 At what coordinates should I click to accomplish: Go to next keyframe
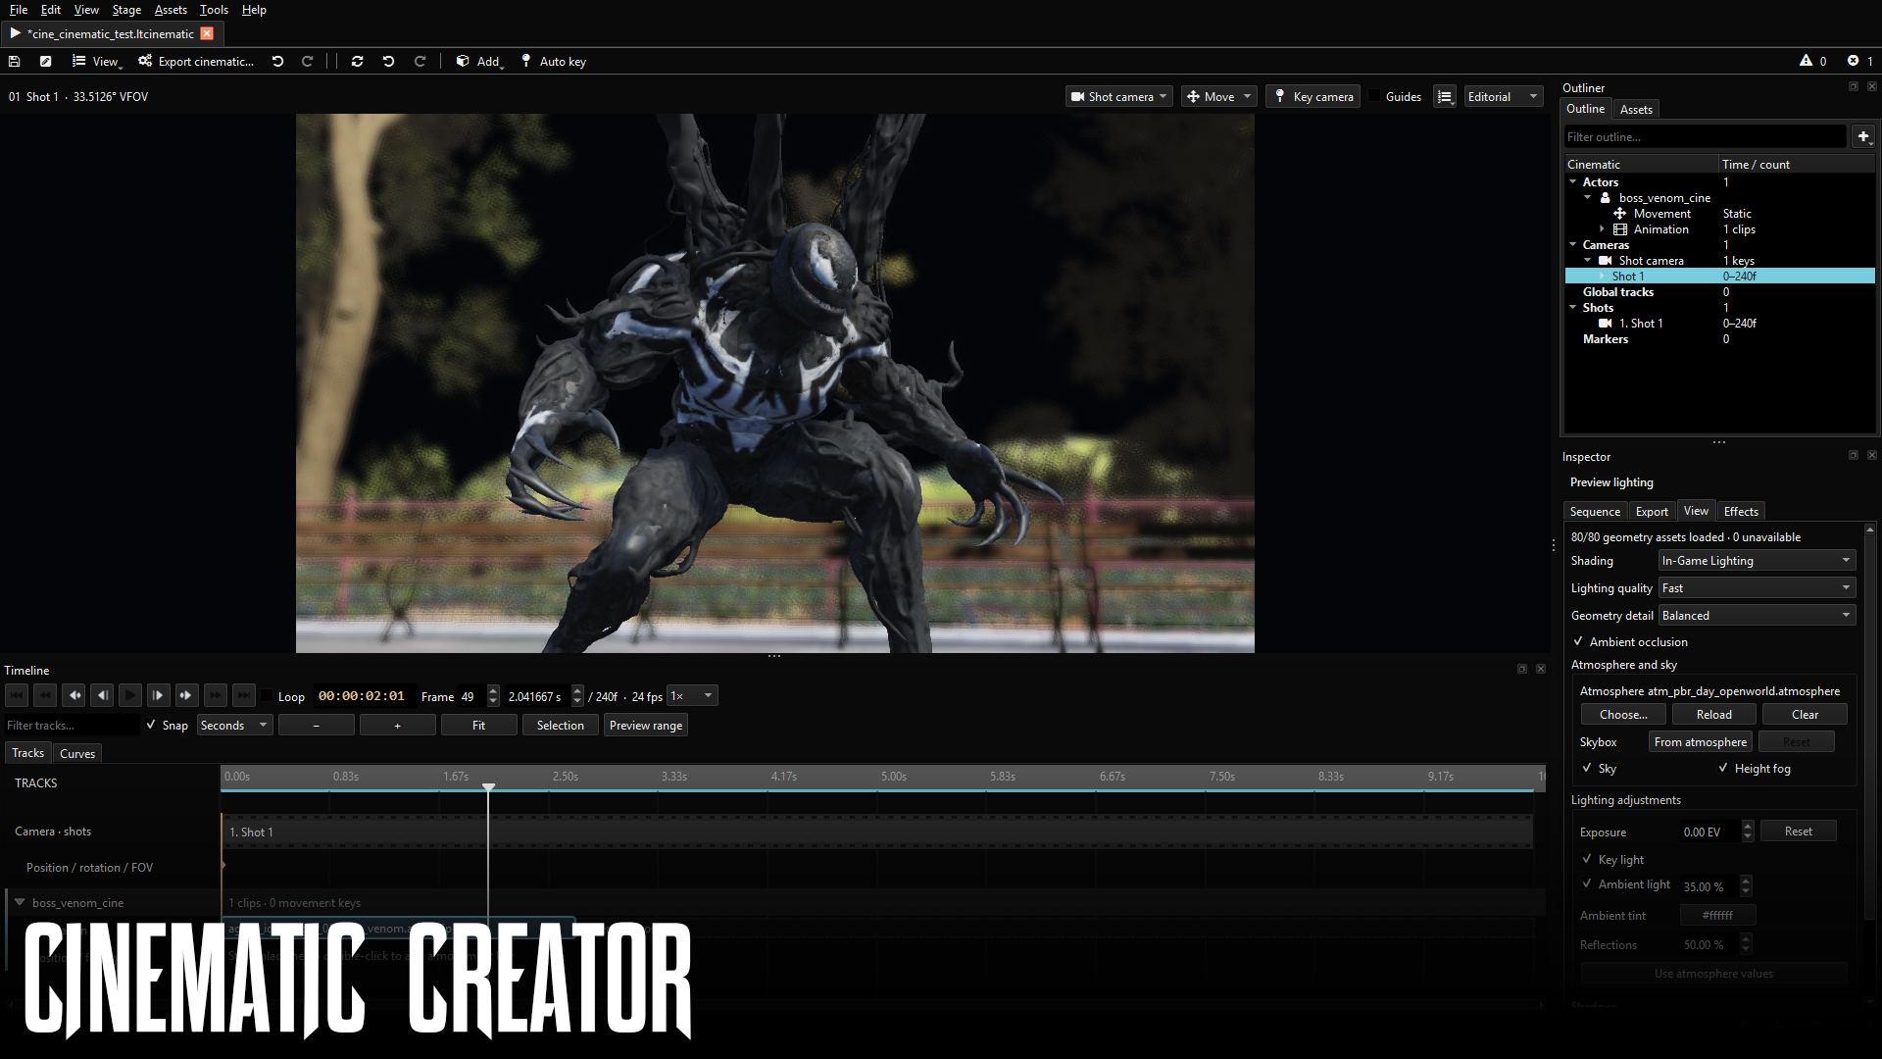coord(185,695)
